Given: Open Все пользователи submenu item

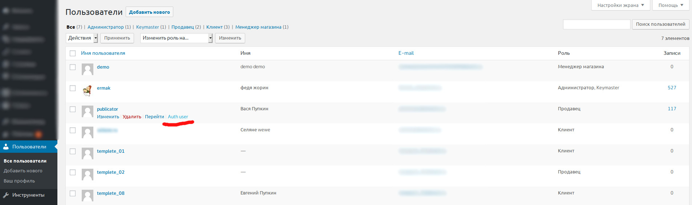Looking at the screenshot, I should (25, 161).
